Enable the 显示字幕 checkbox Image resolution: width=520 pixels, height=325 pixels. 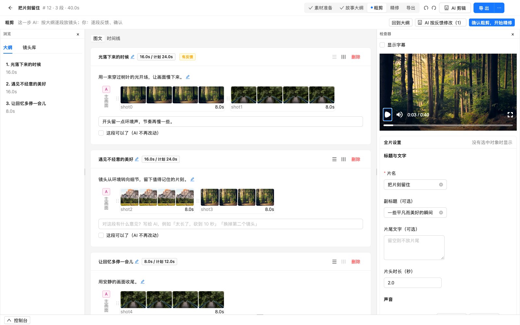382,45
